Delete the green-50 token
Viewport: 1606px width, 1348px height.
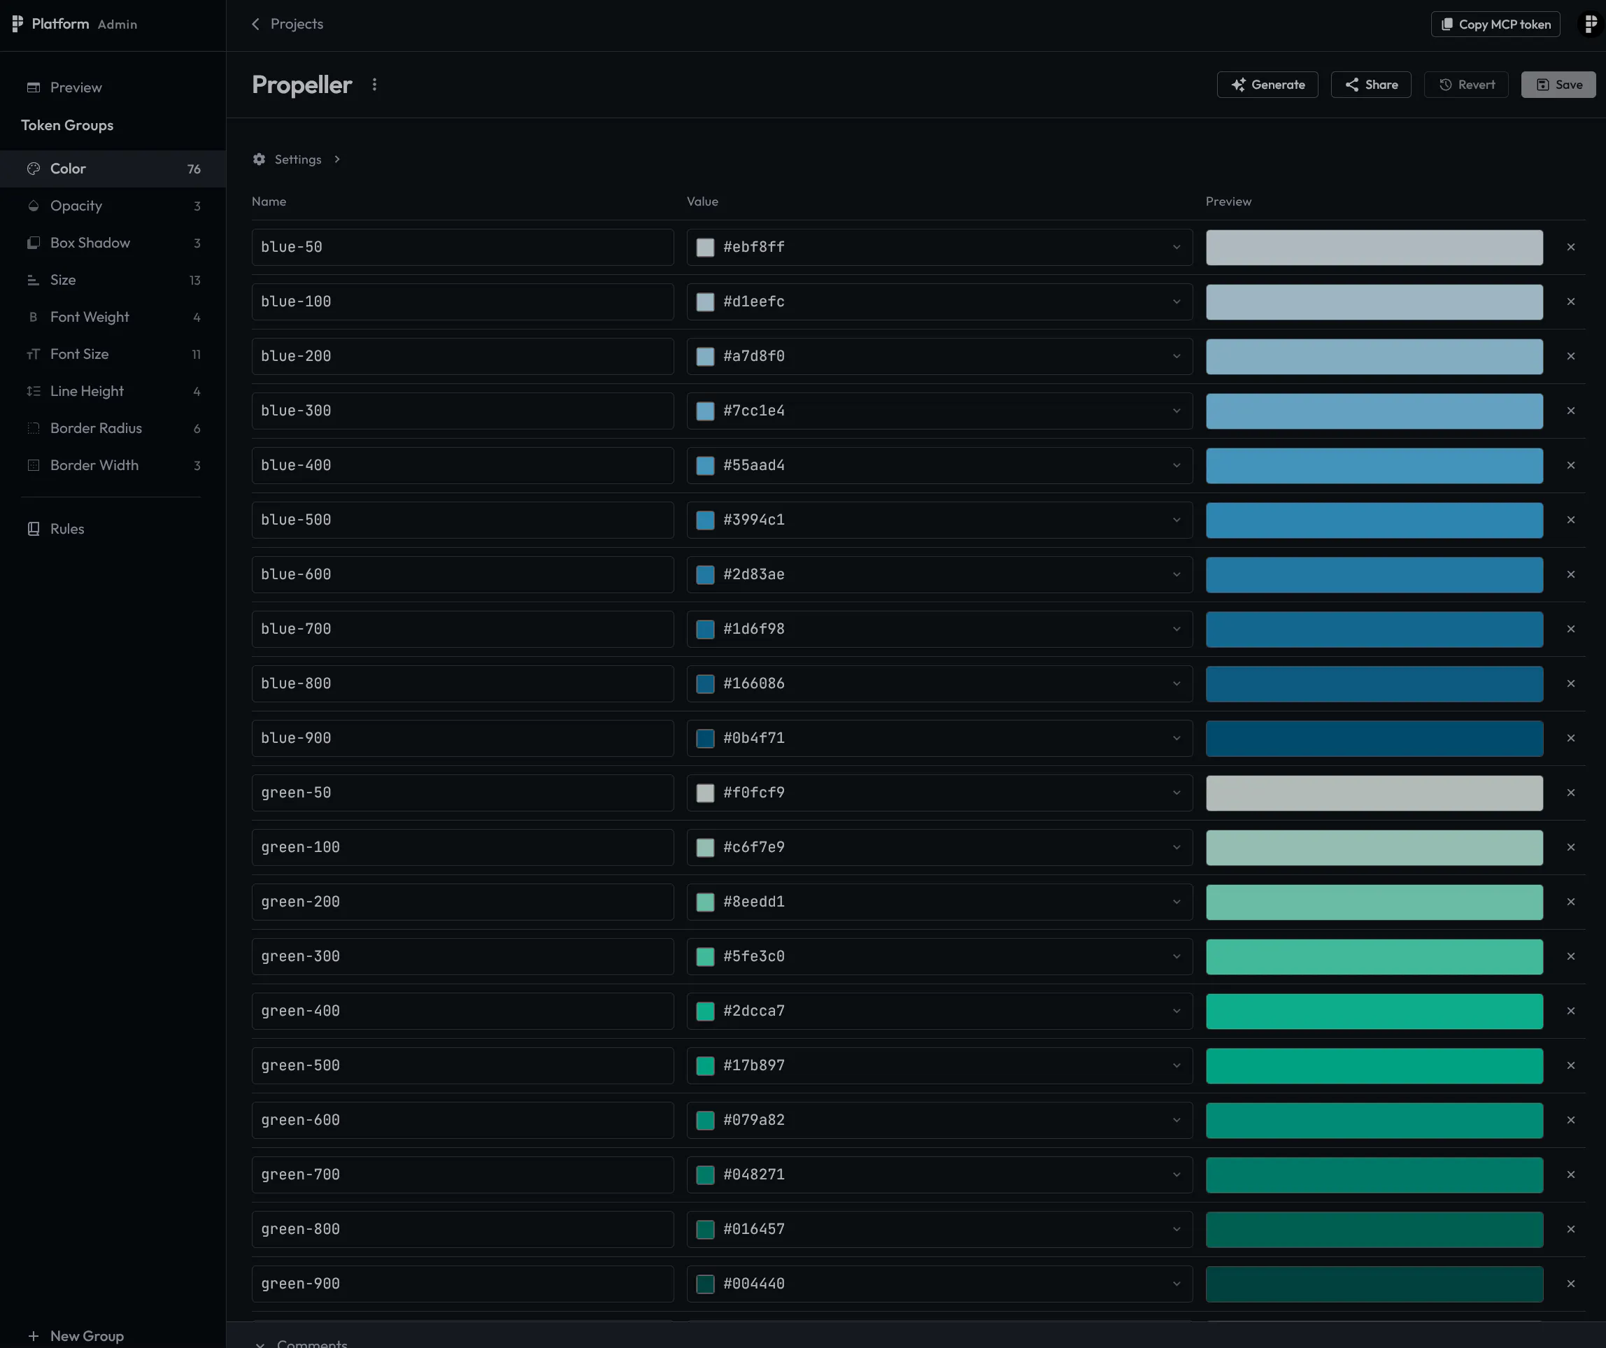(x=1571, y=793)
